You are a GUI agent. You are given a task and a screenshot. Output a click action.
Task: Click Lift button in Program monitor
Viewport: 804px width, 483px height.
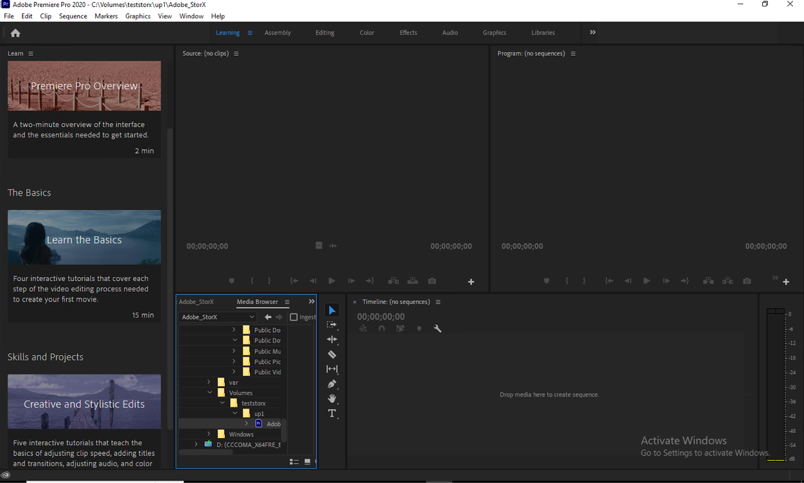pyautogui.click(x=709, y=281)
